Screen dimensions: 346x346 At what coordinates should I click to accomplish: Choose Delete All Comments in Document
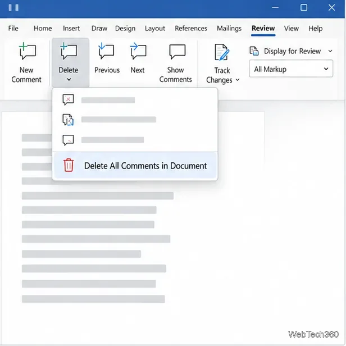pos(135,166)
